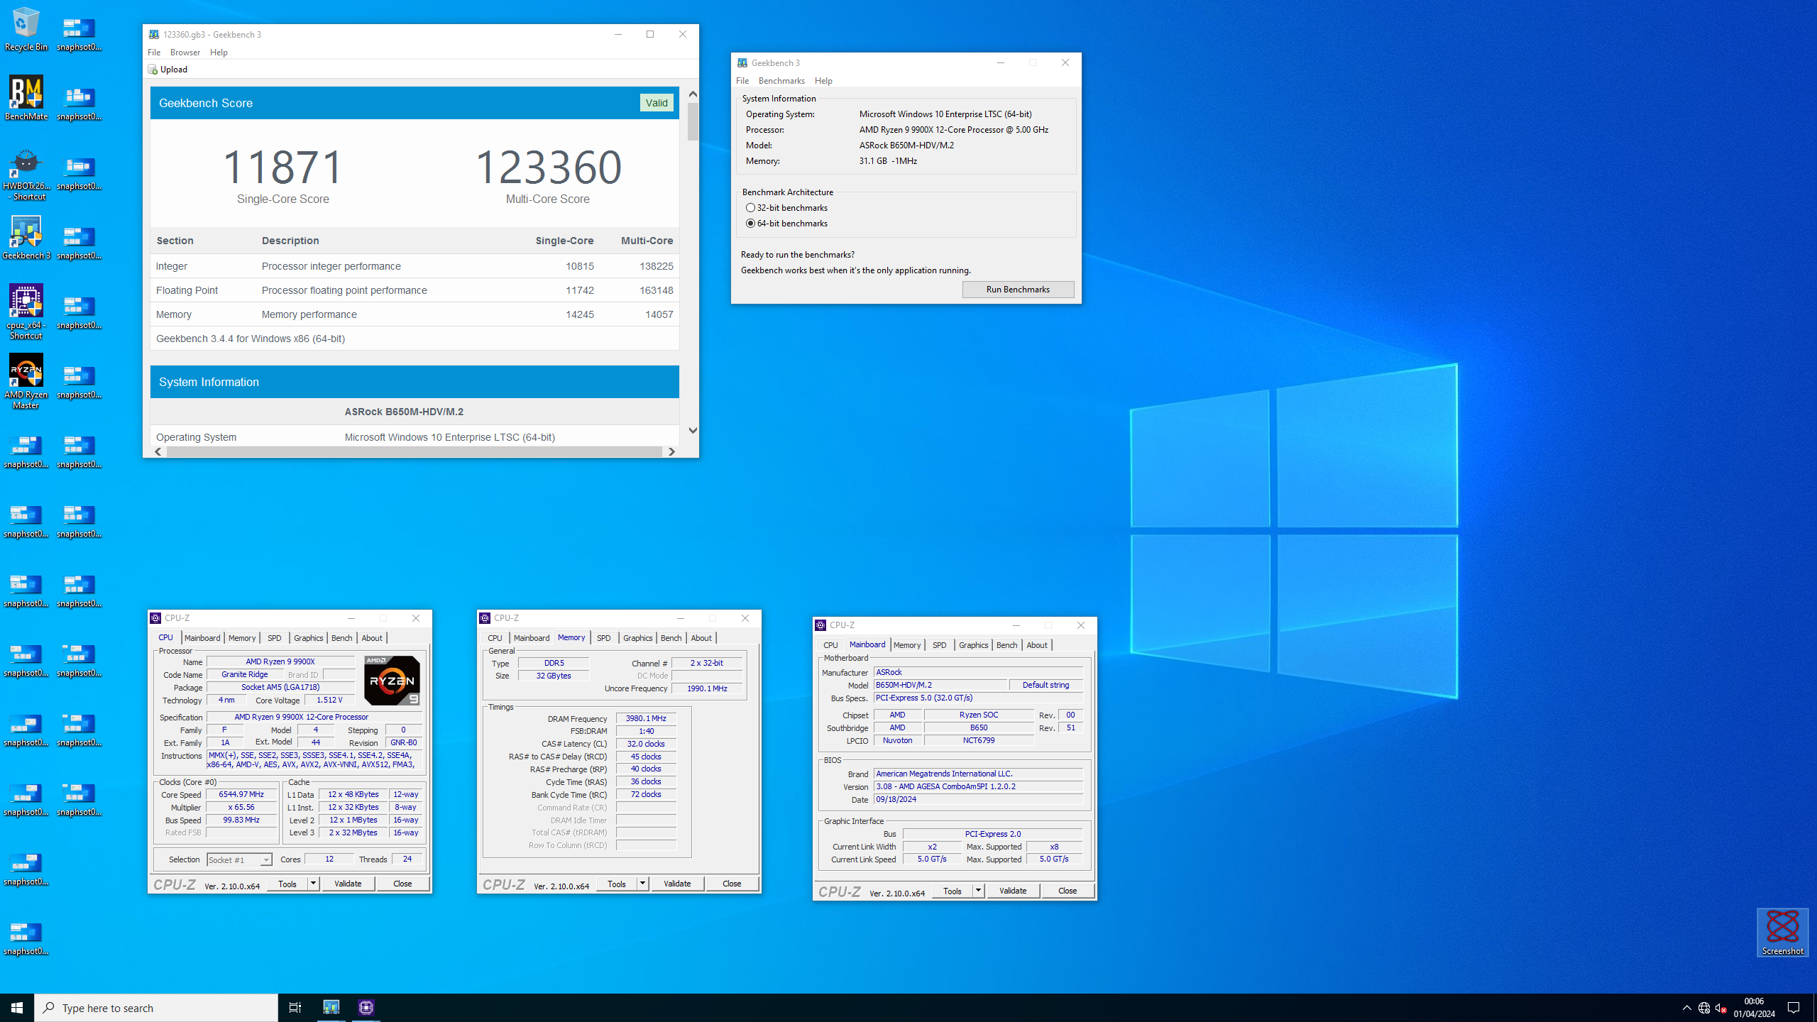Open About tab in CPU-Z Memory window
Image resolution: width=1817 pixels, height=1022 pixels.
701,638
